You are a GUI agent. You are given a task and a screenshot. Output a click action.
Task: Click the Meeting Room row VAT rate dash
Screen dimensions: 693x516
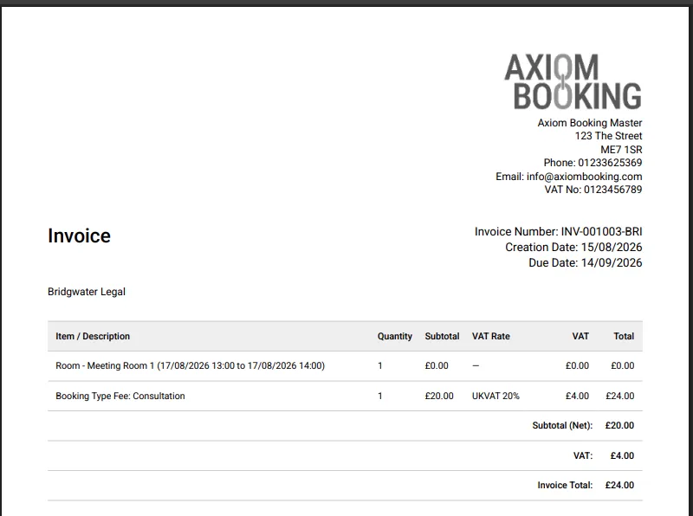pyautogui.click(x=476, y=366)
